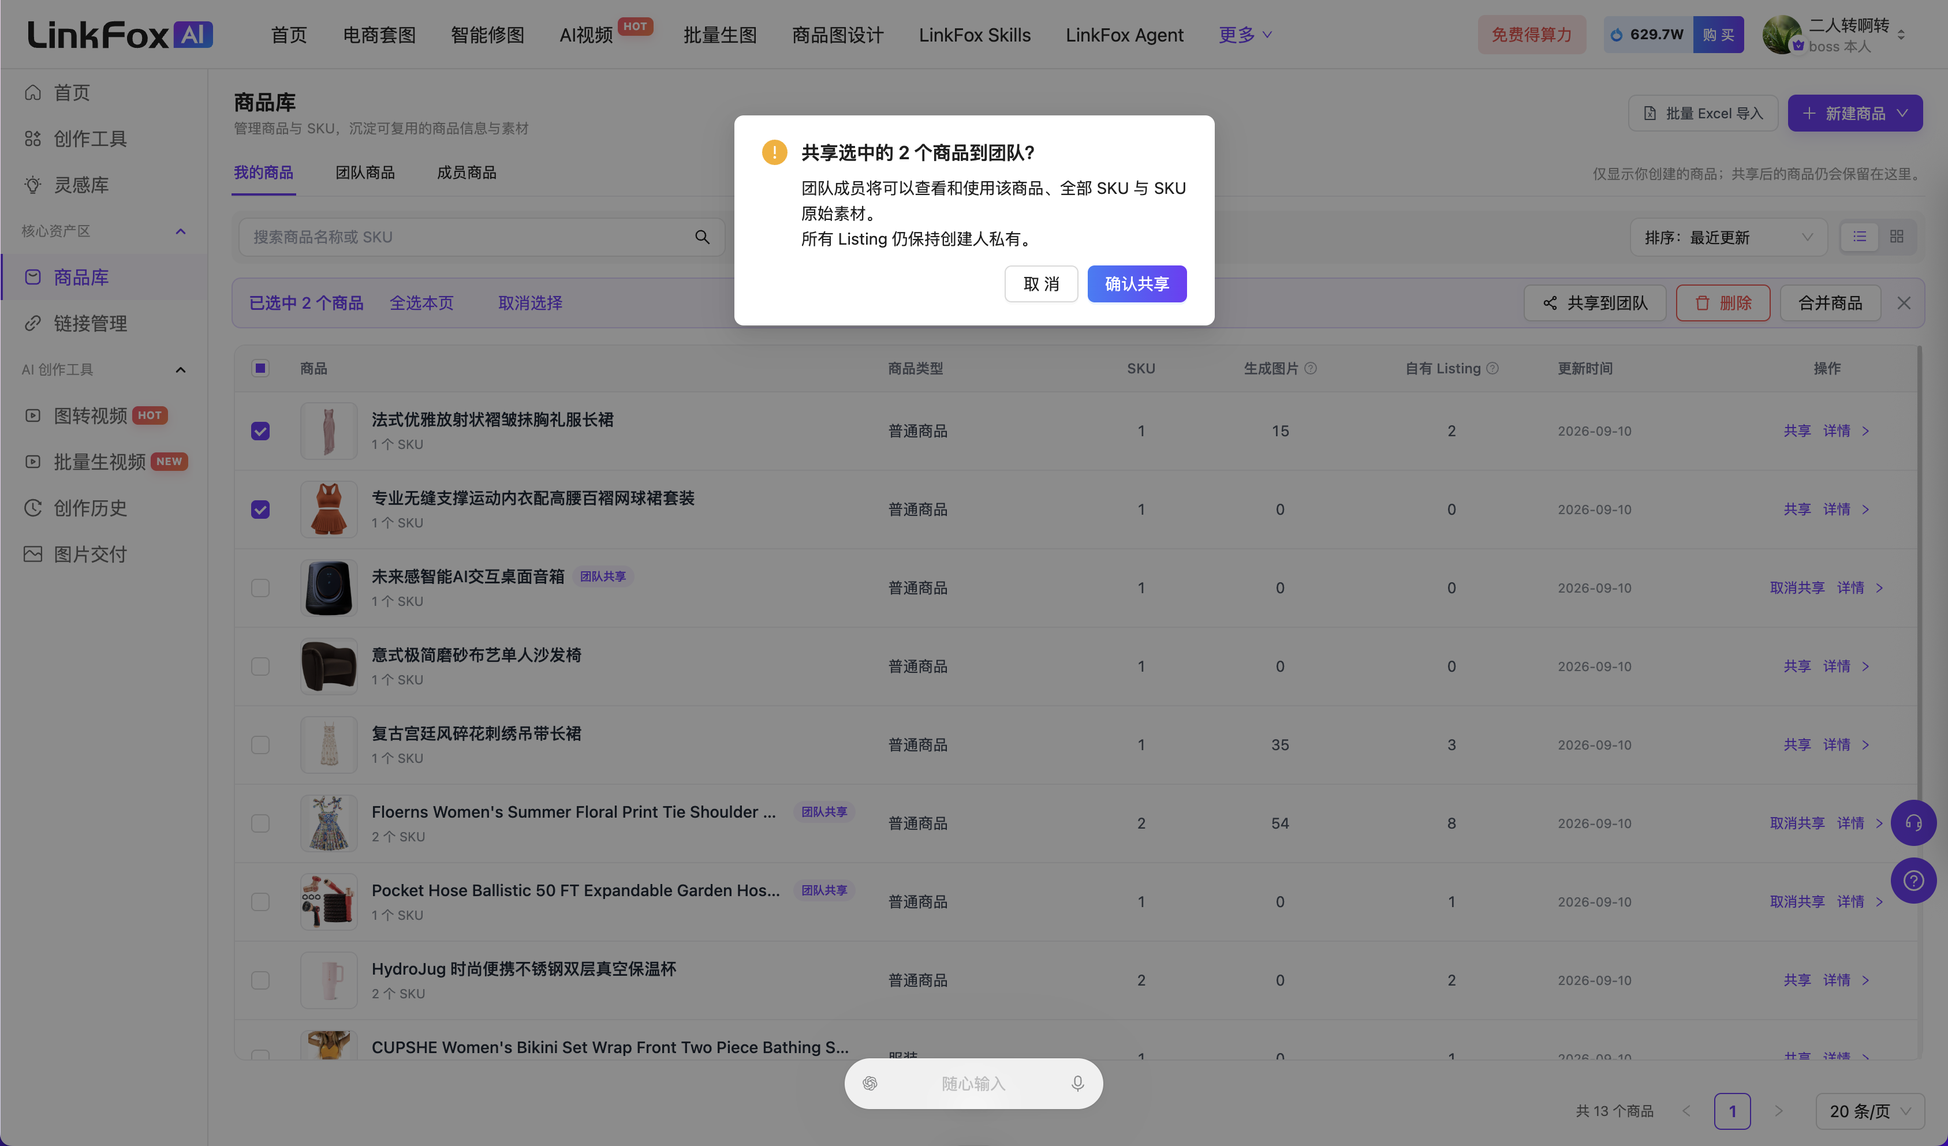Click the 删除 button
Viewport: 1948px width, 1146px height.
click(1722, 303)
